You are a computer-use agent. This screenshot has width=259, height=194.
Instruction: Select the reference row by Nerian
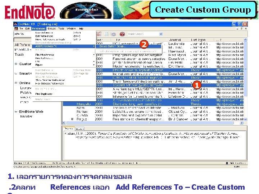pyautogui.click(x=153, y=112)
